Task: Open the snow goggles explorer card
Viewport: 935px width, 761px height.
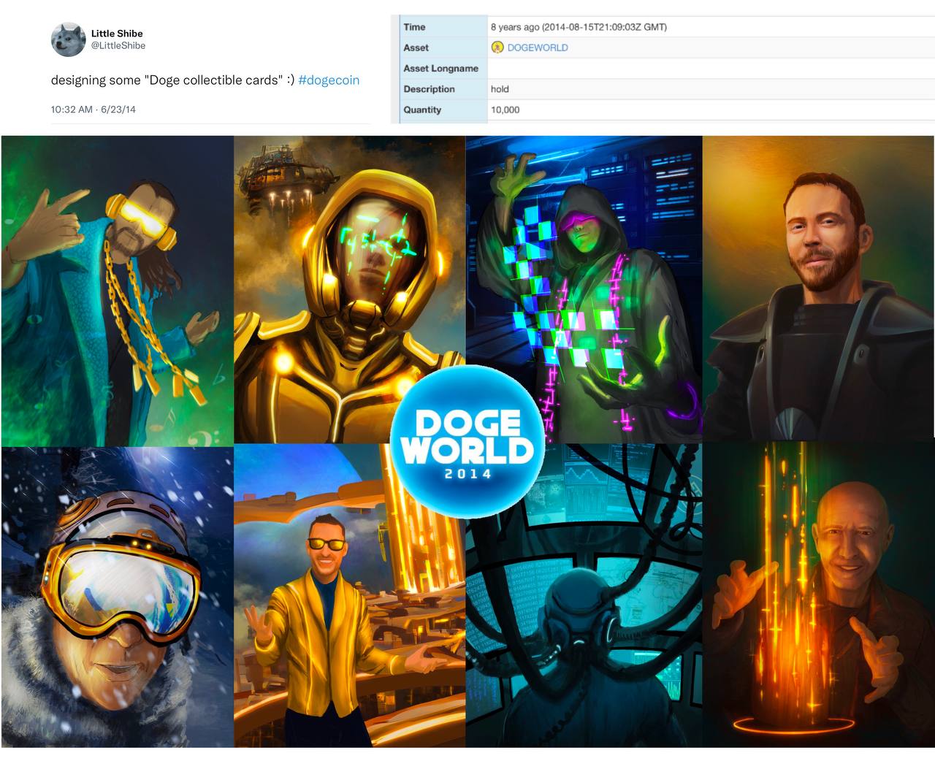Action: tap(118, 597)
